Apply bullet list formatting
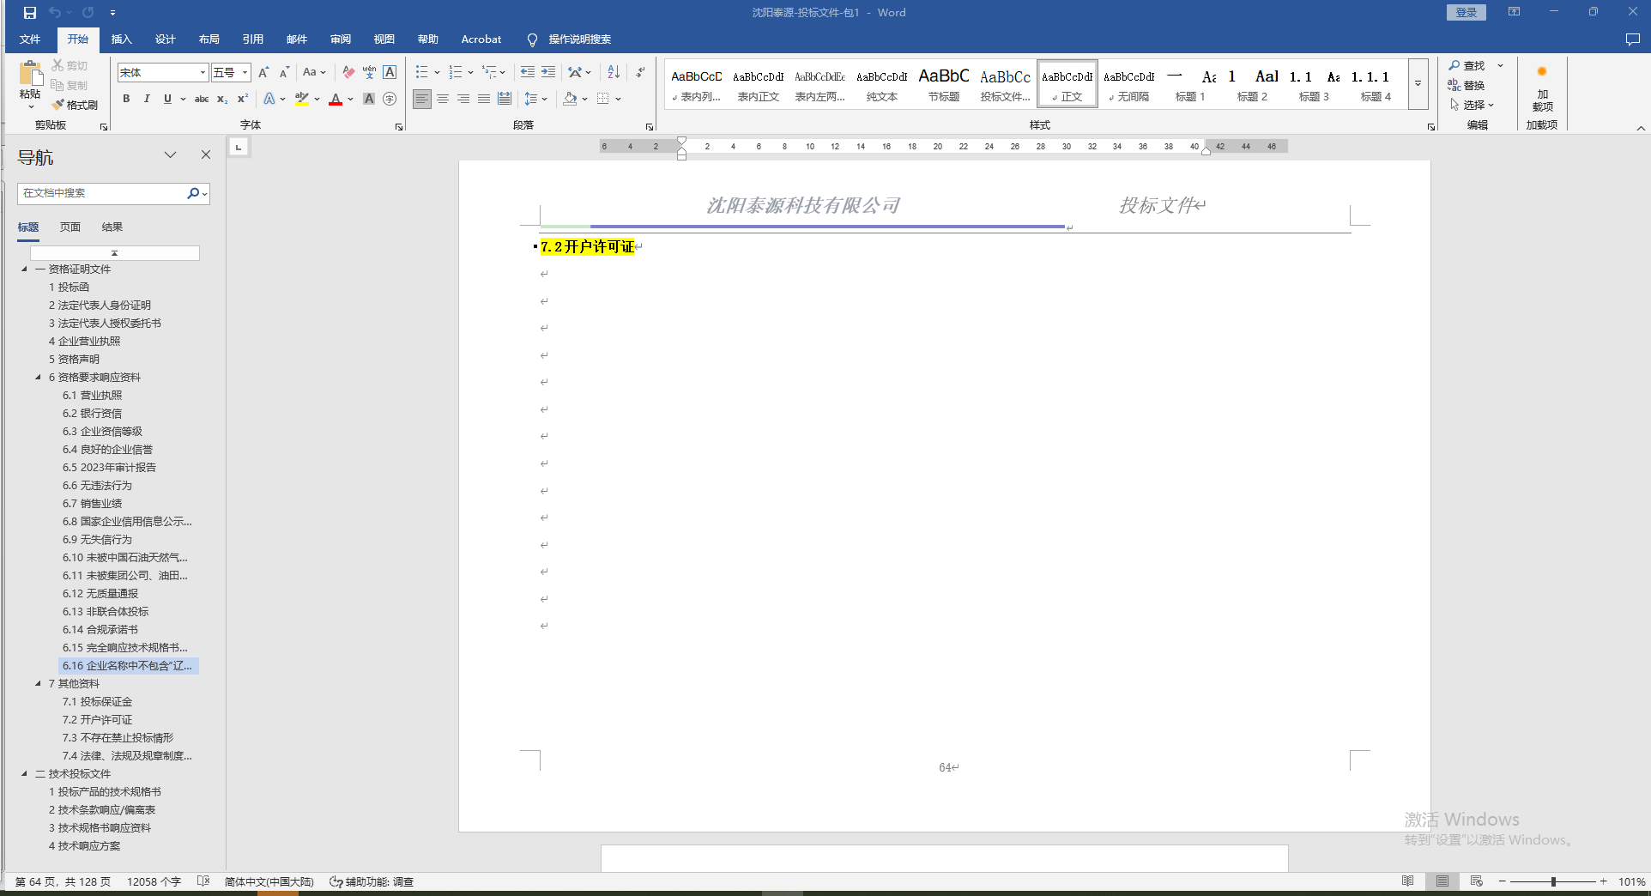The height and width of the screenshot is (896, 1651). [x=421, y=72]
